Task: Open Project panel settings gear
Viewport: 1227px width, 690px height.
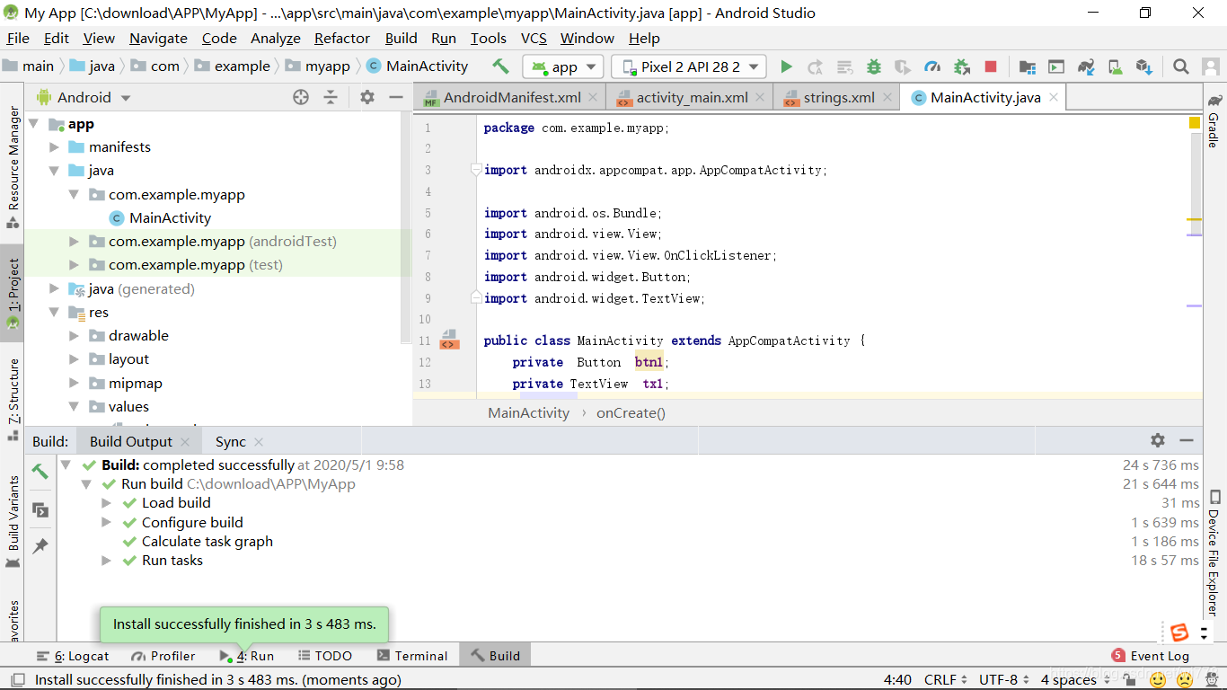Action: tap(366, 97)
